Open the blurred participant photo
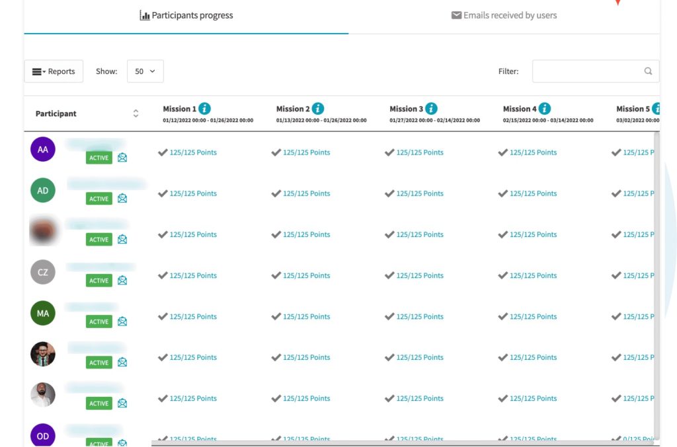677x447 pixels. click(43, 231)
